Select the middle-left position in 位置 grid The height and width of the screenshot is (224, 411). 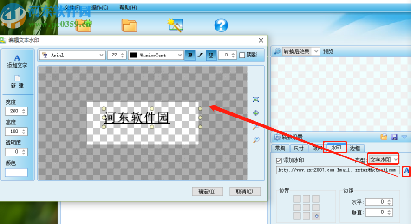coord(297,207)
